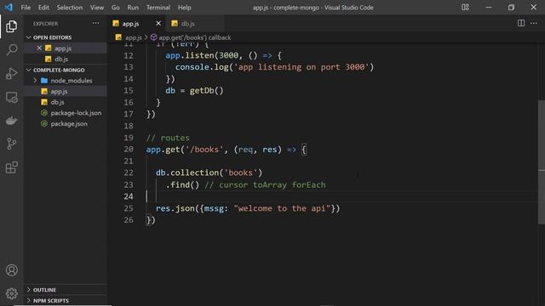Open the Terminal menu
Image resolution: width=545 pixels, height=306 pixels.
click(158, 8)
